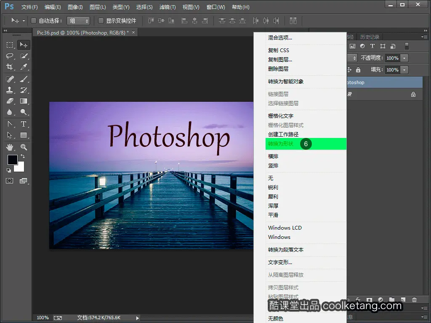Open the 不透明度 opacity dropdown arrow
The image size is (431, 323).
pos(404,58)
